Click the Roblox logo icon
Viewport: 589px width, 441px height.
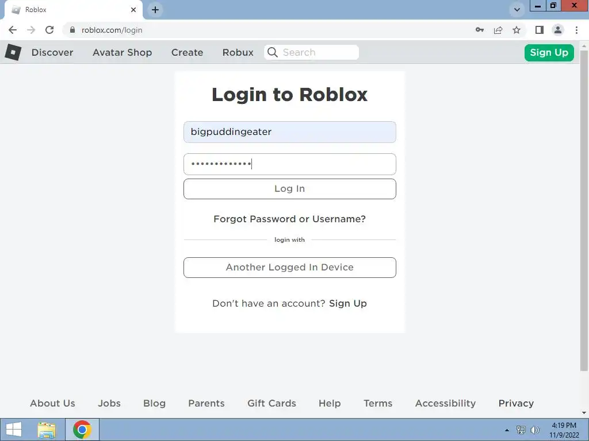coord(13,52)
